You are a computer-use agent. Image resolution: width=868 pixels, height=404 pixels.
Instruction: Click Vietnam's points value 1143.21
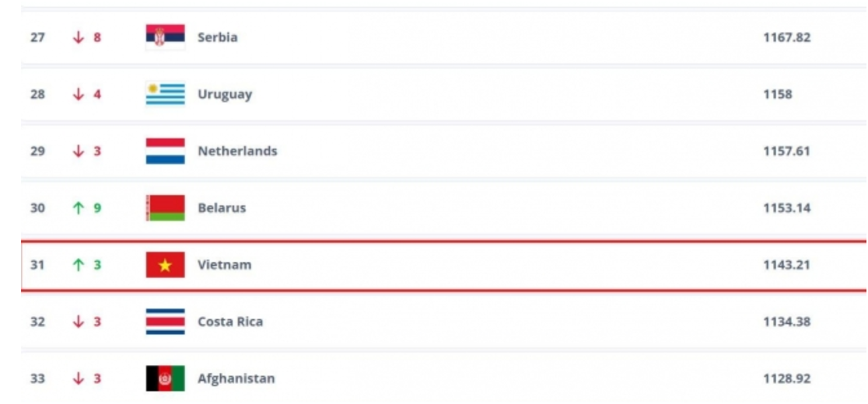tap(786, 265)
